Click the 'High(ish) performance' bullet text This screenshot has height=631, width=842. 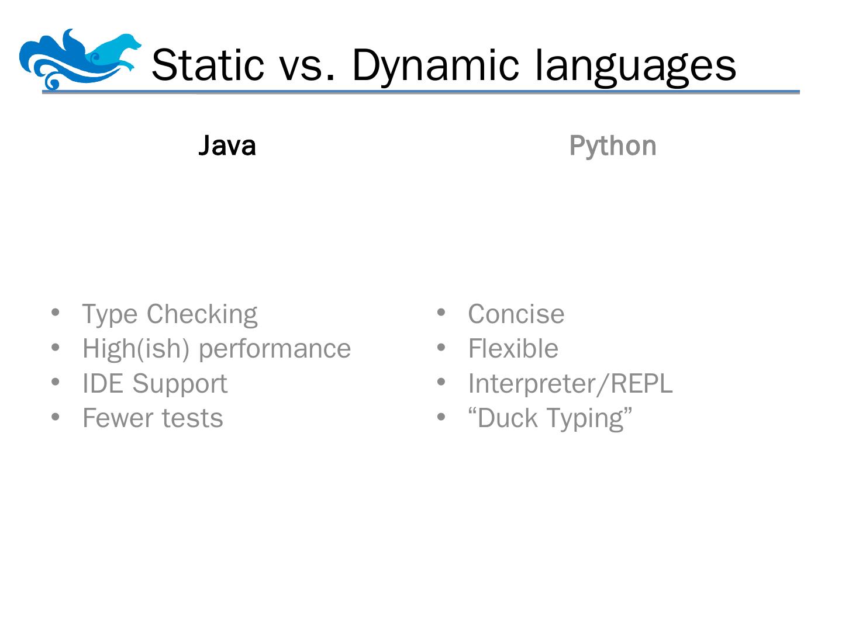click(x=216, y=349)
